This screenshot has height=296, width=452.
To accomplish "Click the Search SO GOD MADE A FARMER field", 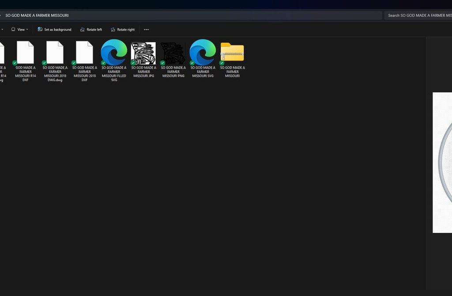I will coord(417,15).
